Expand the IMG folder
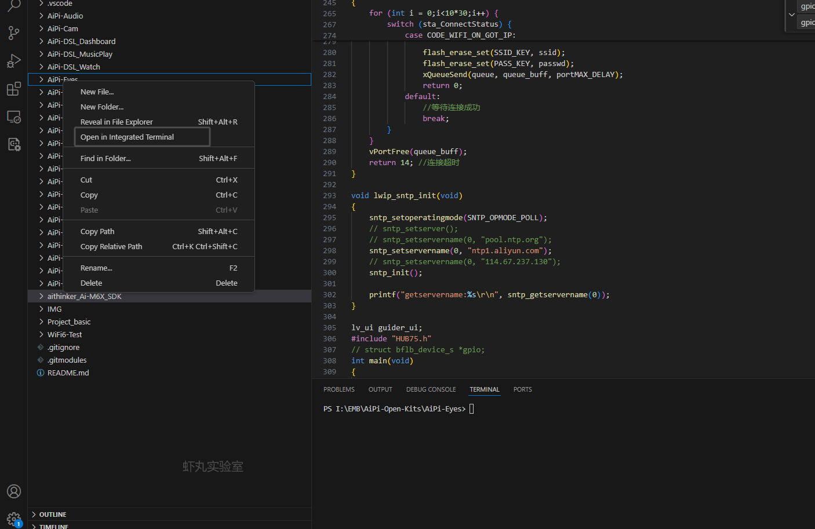Viewport: 815px width, 529px height. [41, 309]
